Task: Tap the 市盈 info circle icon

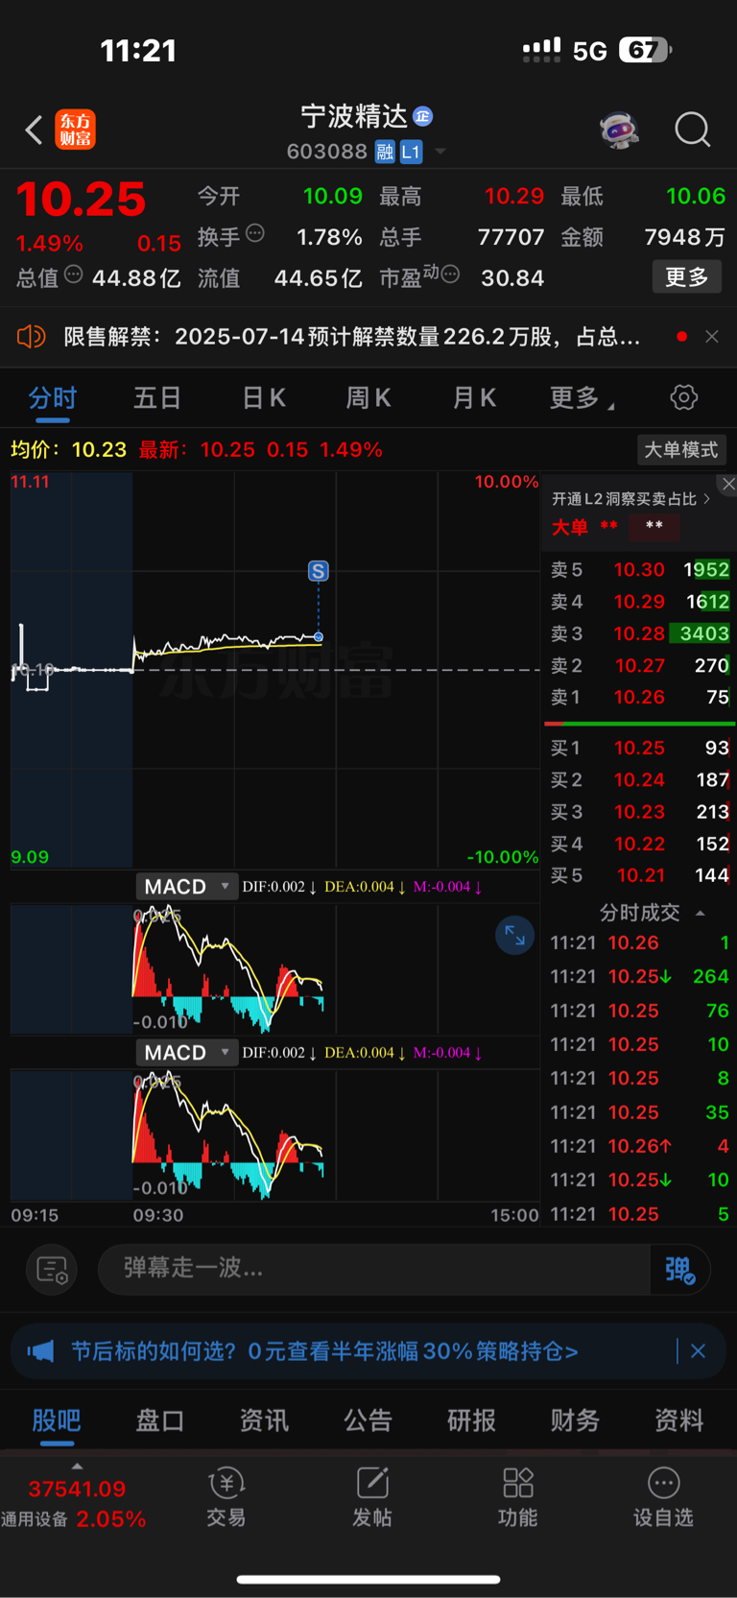Action: (x=450, y=275)
